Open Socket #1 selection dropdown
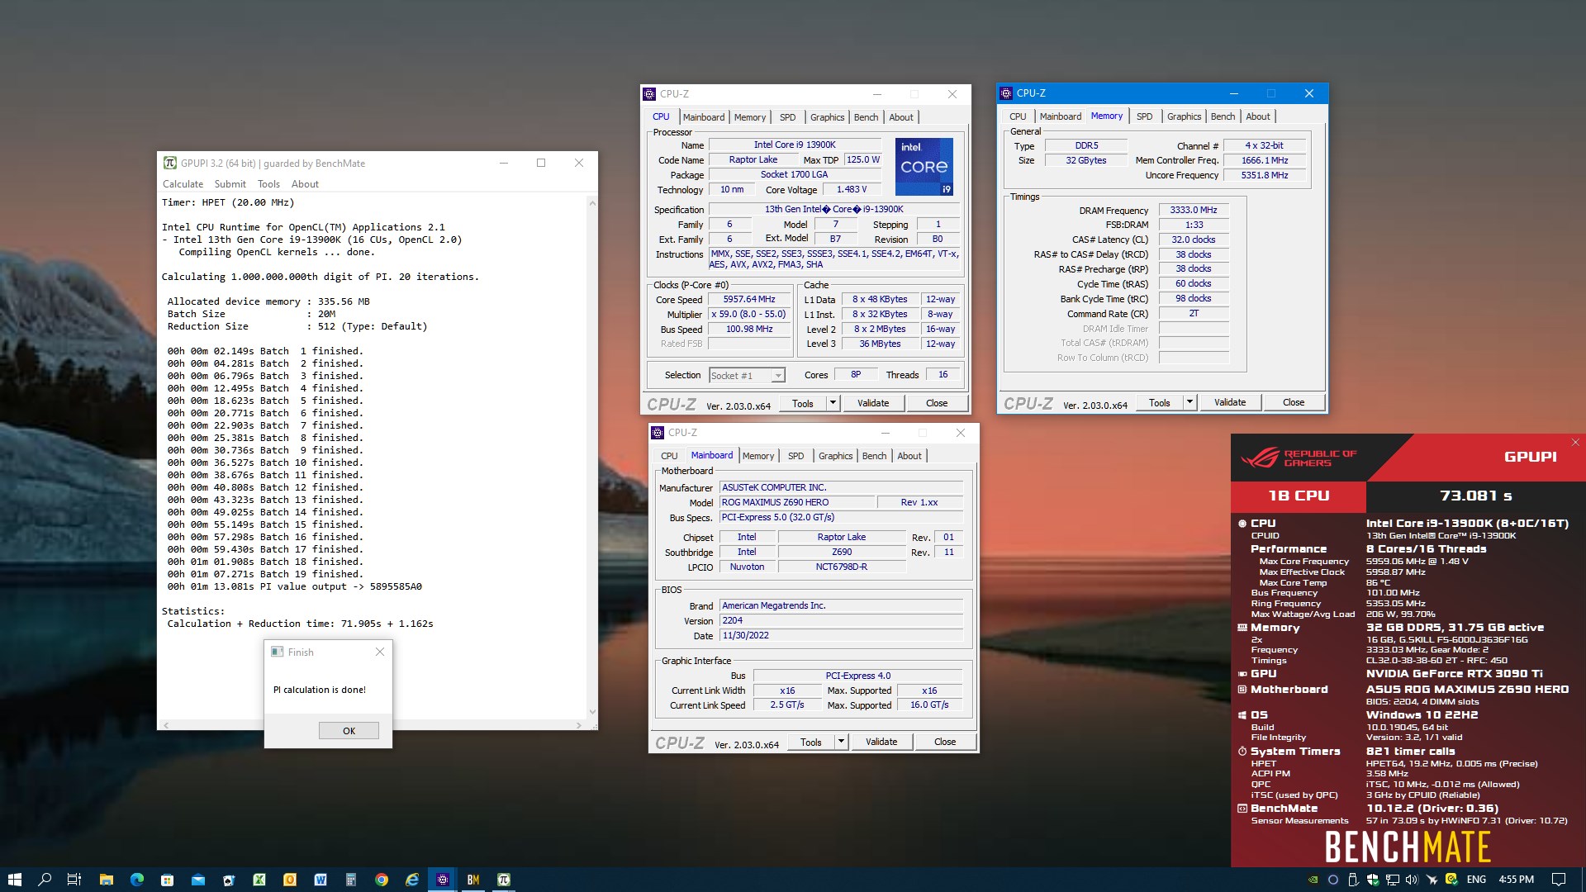The width and height of the screenshot is (1586, 892). click(777, 376)
